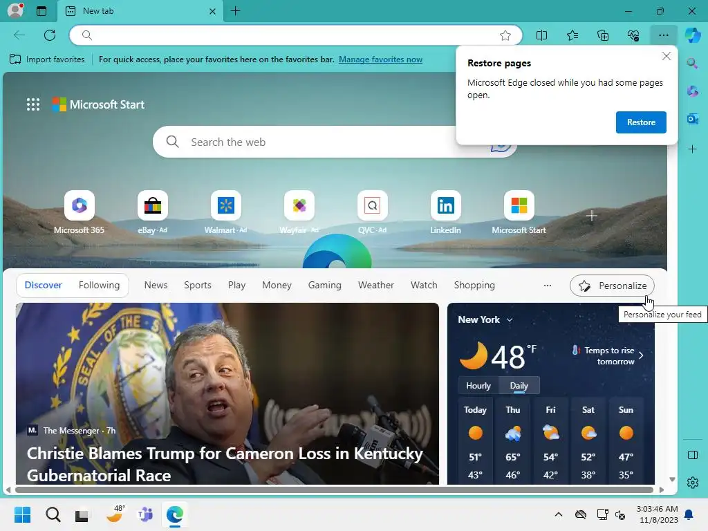The width and height of the screenshot is (708, 531).
Task: Click the Search the web box
Action: [x=334, y=142]
